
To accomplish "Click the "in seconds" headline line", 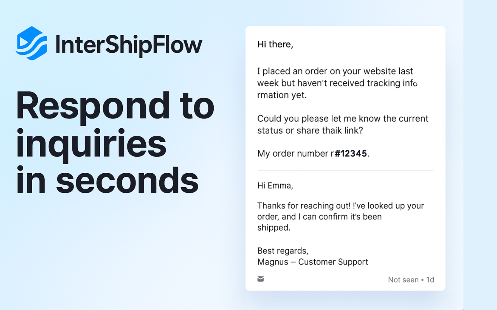I will (107, 181).
